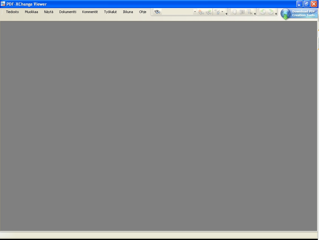Click the find previous binoculars icon

[201, 12]
